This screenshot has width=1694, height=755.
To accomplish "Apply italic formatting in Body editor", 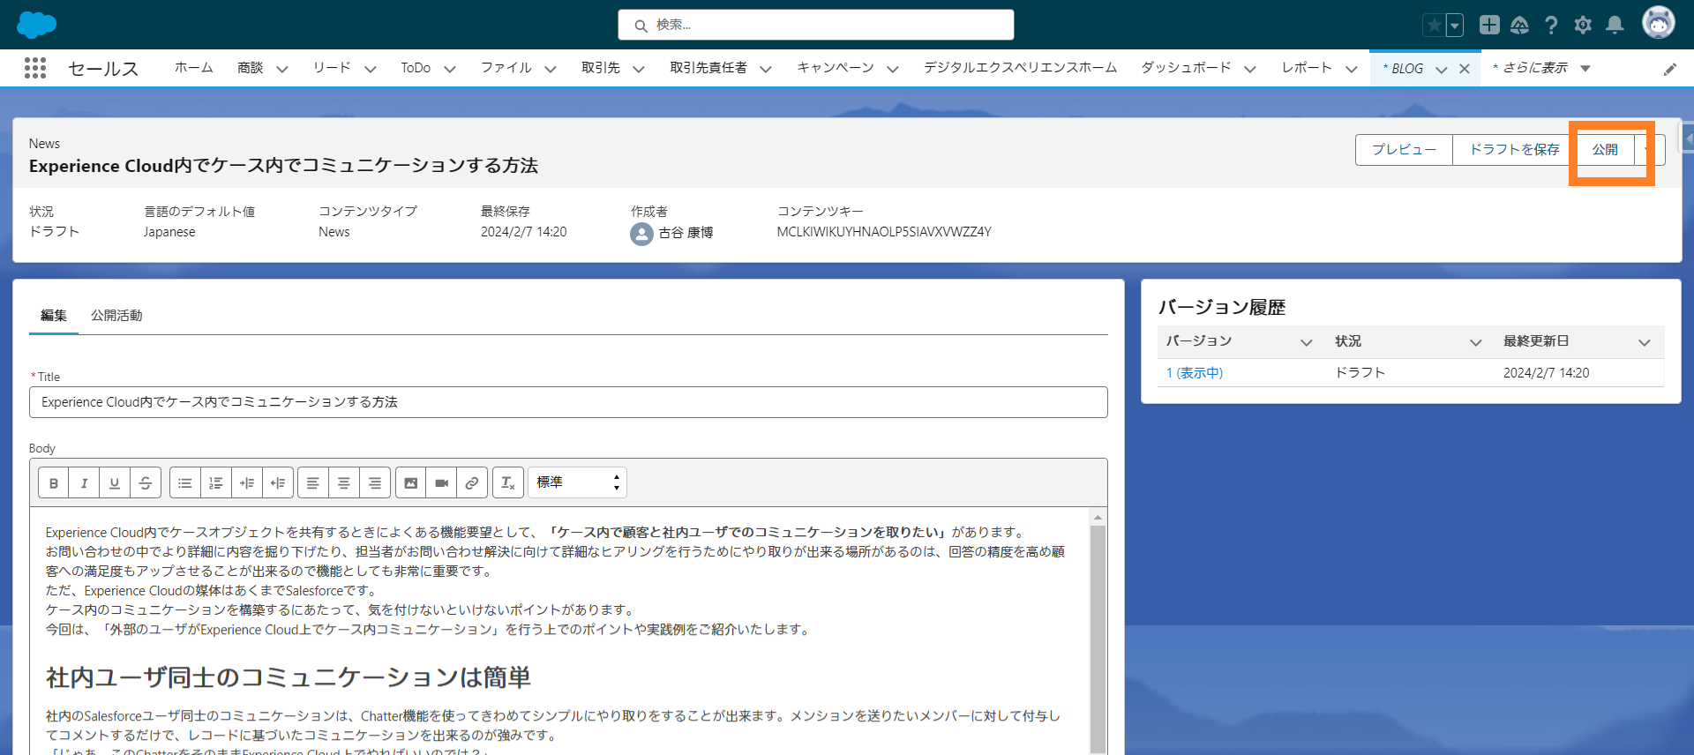I will (84, 482).
